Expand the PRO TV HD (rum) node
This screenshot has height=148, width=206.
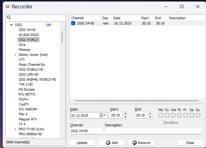[15, 129]
